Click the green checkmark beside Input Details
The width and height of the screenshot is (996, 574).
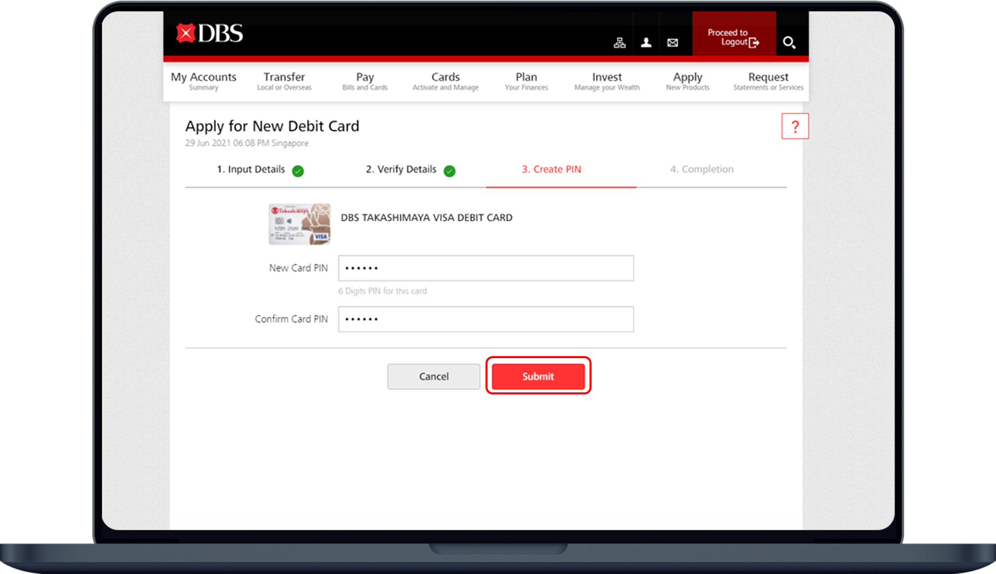coord(297,171)
